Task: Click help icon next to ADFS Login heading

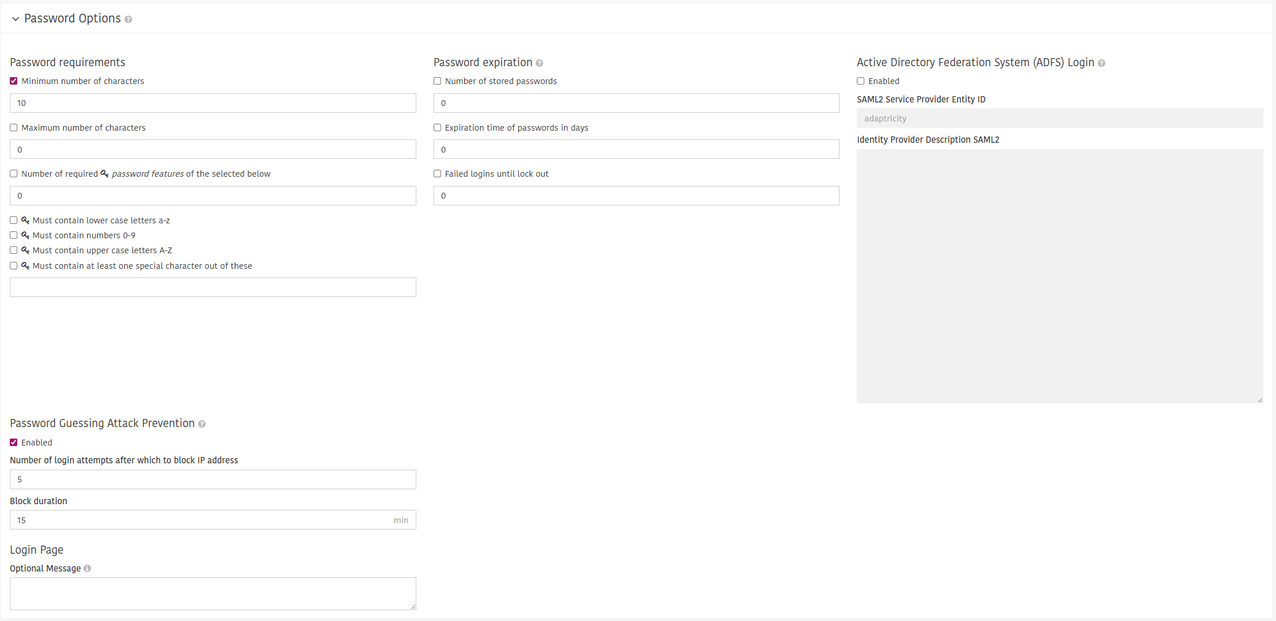Action: point(1102,63)
